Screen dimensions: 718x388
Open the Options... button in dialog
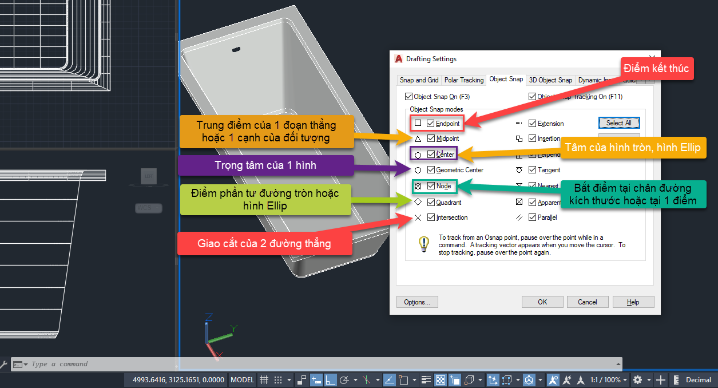pyautogui.click(x=417, y=302)
